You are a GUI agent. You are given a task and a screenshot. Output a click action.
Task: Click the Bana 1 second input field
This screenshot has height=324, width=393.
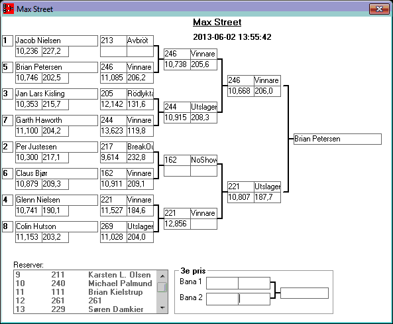[254, 283]
